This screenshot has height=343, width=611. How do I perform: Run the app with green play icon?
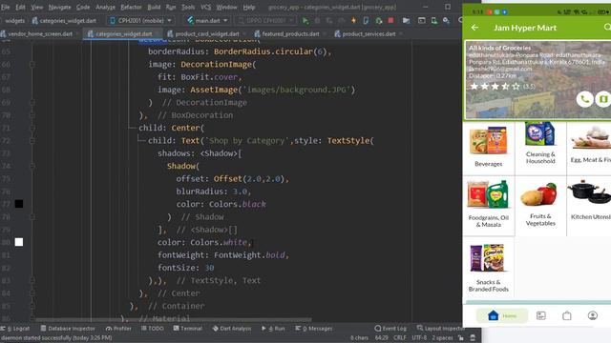point(305,20)
